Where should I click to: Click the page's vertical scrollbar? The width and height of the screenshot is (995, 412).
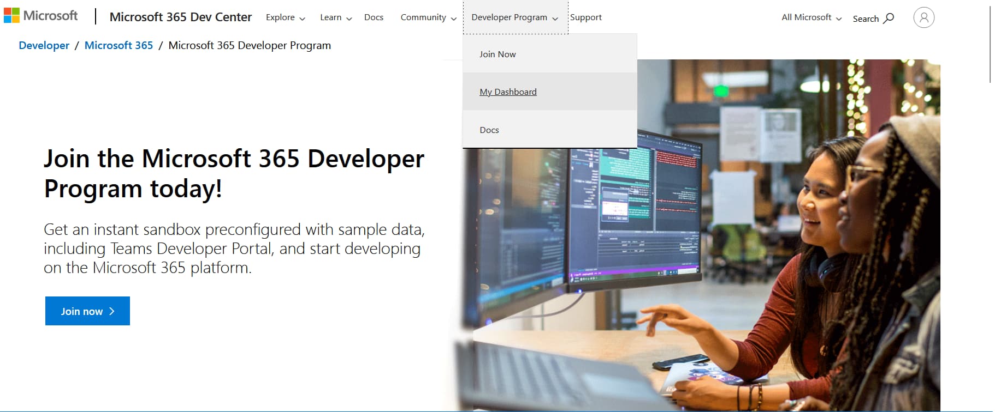click(990, 45)
